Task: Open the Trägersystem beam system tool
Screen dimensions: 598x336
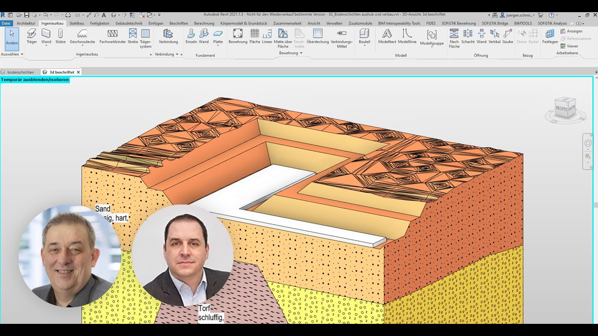Action: point(146,38)
